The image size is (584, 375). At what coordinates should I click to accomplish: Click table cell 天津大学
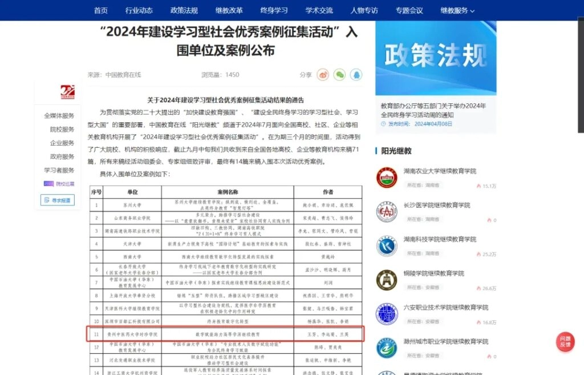click(x=132, y=244)
